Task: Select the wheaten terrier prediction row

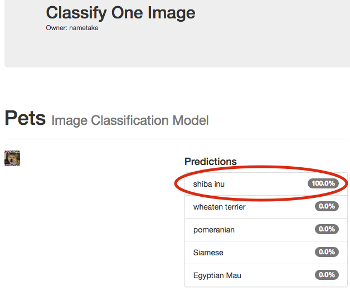Action: (266, 207)
